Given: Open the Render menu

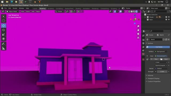Looking at the screenshot, I should 15,8.
